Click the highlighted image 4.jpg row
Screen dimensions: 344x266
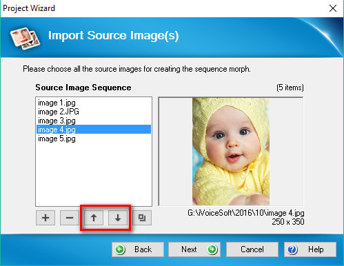tap(94, 130)
